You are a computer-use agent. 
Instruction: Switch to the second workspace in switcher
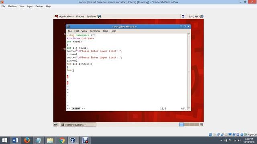click(186, 124)
